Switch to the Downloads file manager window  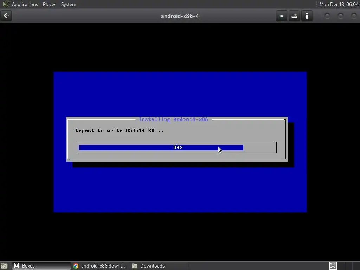point(160,266)
